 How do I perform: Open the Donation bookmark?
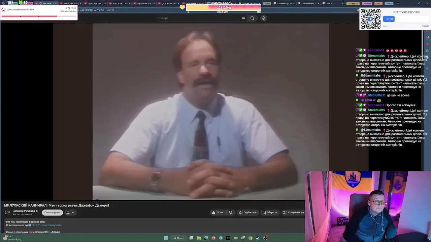coord(367,3)
